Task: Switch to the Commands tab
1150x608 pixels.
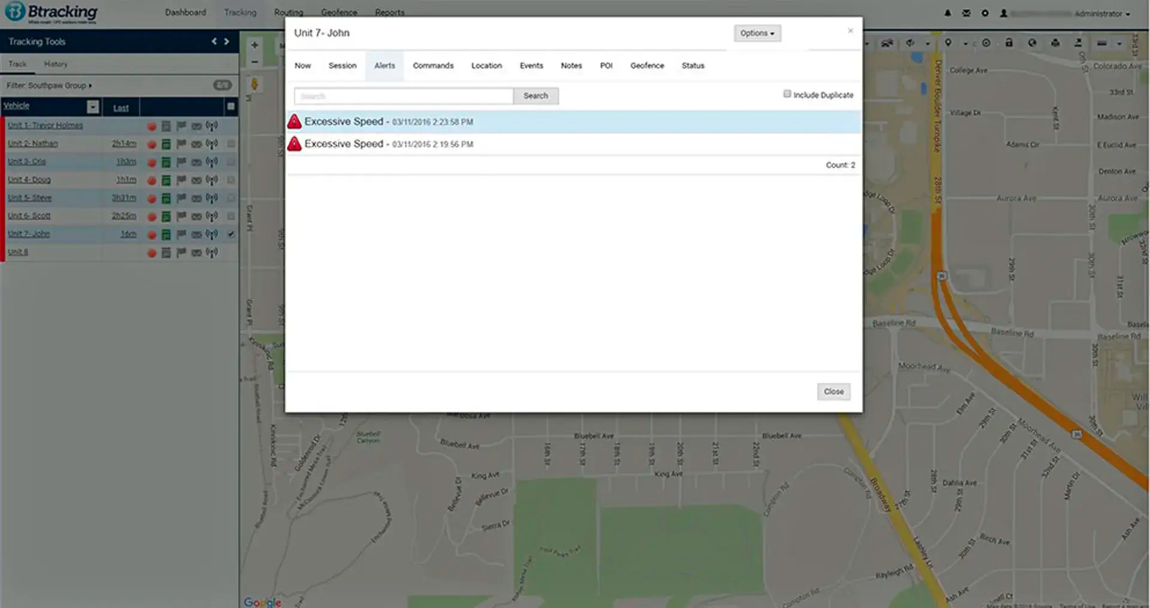Action: [x=433, y=66]
